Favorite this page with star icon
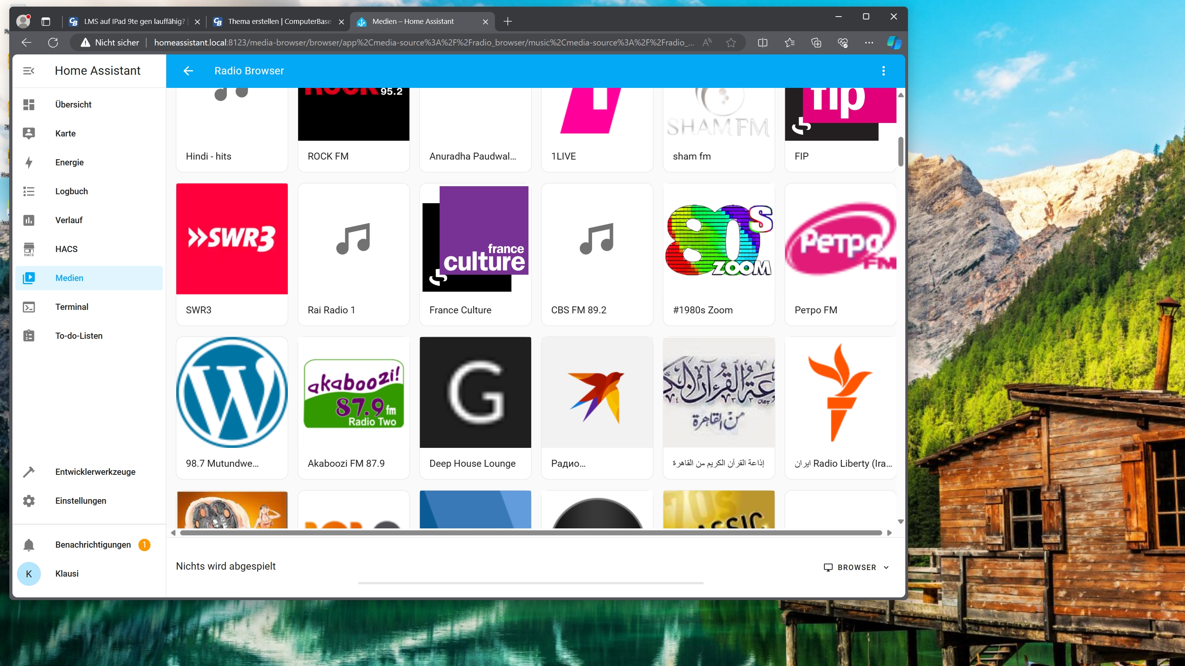Screen dimensions: 1185x666 click(x=731, y=43)
